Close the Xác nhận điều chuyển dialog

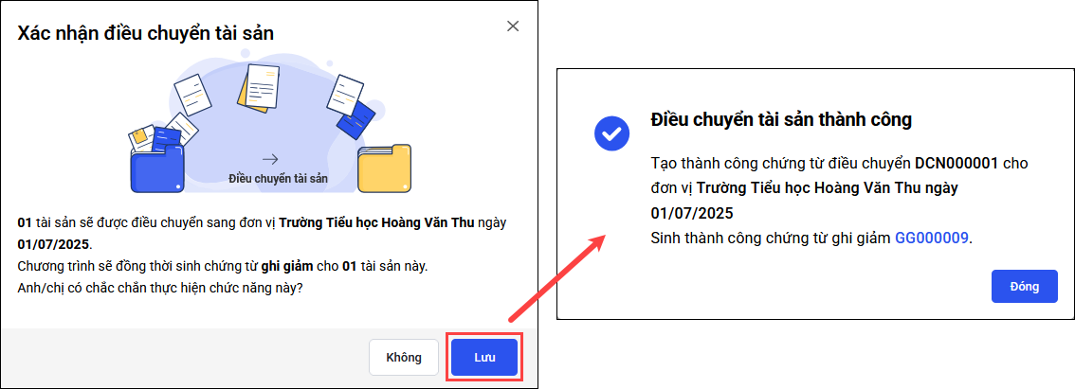point(512,26)
